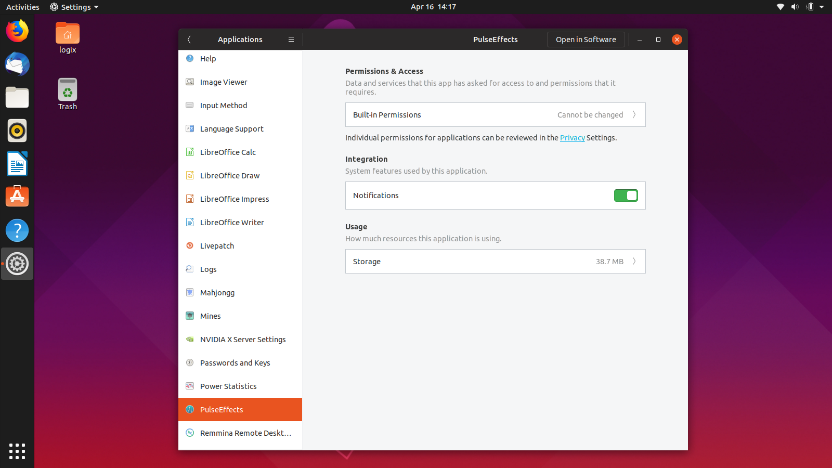The width and height of the screenshot is (832, 468).
Task: Expand Built-in Permissions details
Action: pyautogui.click(x=495, y=114)
